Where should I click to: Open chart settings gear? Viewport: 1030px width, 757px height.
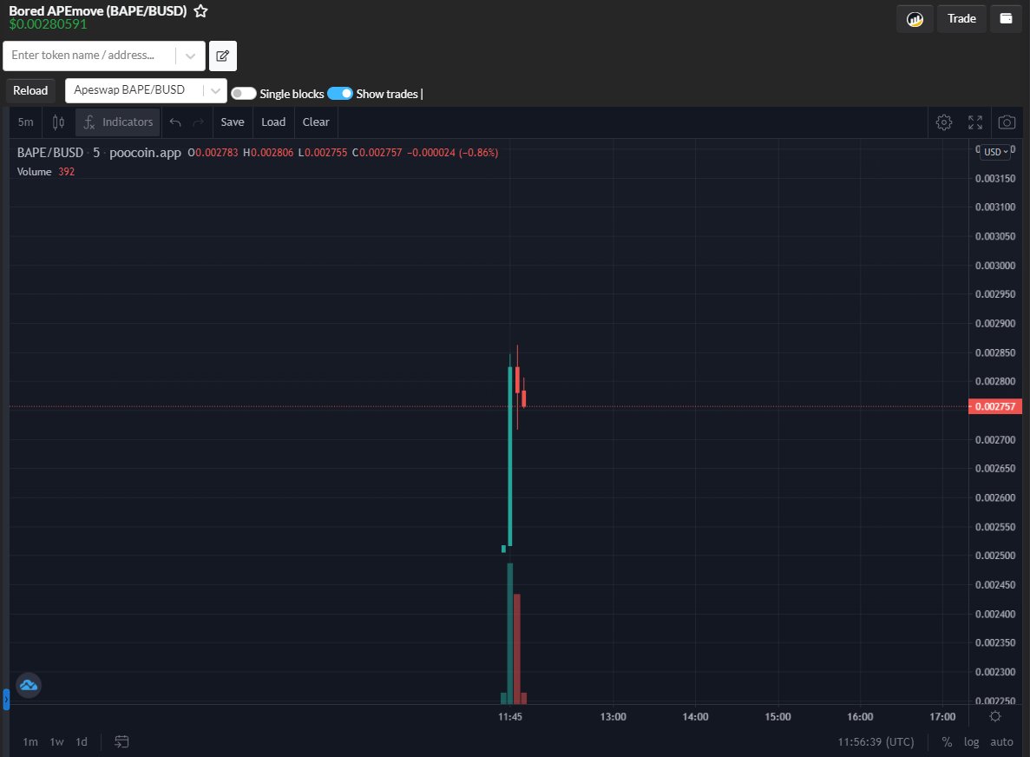(x=944, y=122)
